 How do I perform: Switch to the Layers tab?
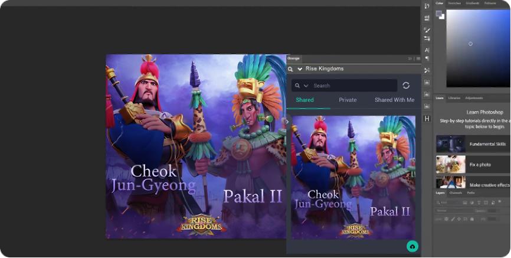pos(440,193)
